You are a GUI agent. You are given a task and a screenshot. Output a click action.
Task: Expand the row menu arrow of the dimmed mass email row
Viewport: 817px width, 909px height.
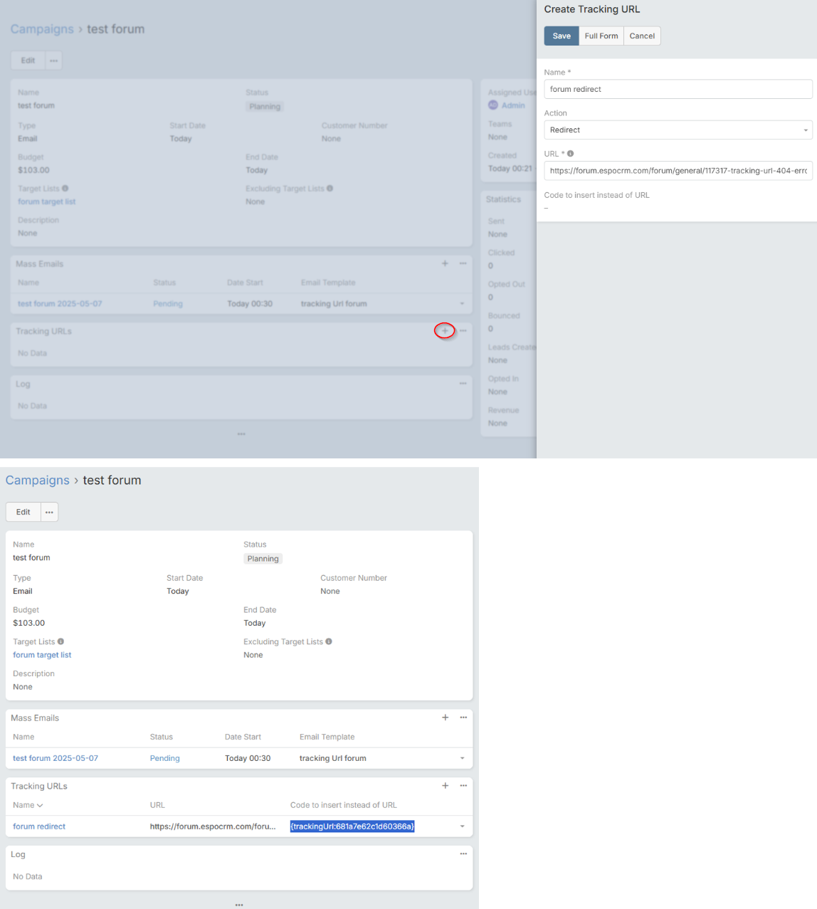coord(462,304)
